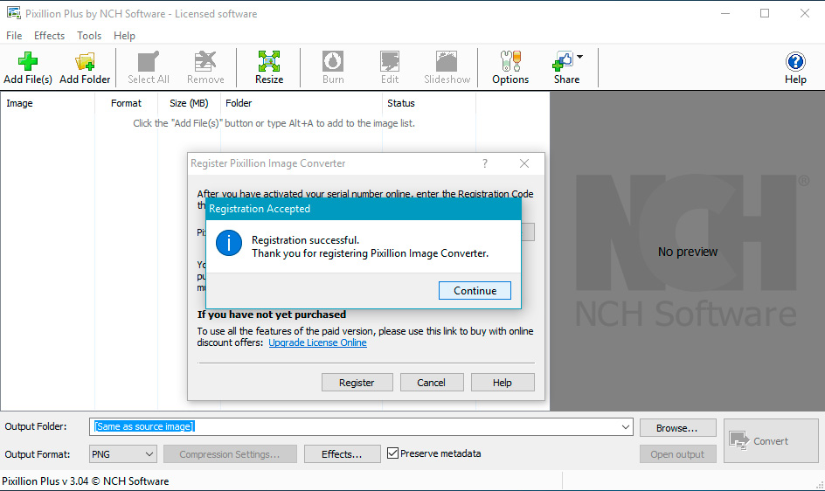The height and width of the screenshot is (491, 825).
Task: Click the Pixillion app icon in title bar
Action: pos(14,13)
